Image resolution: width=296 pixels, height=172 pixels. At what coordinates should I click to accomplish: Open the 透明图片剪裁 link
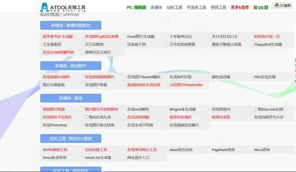tap(54, 109)
